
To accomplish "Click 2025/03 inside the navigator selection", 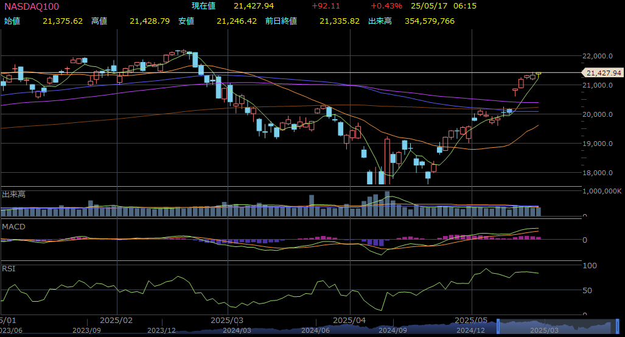I will (544, 330).
